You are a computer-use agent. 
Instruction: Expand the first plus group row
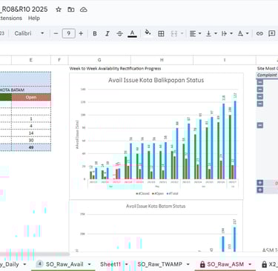point(260,183)
